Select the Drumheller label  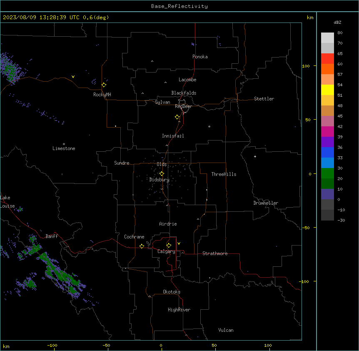coord(266,203)
